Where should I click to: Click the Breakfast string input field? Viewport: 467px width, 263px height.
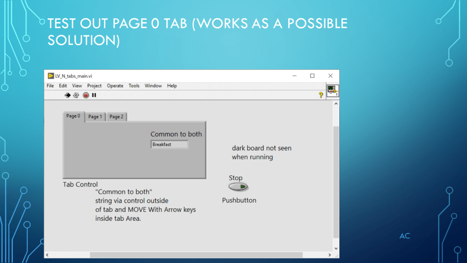tap(169, 145)
